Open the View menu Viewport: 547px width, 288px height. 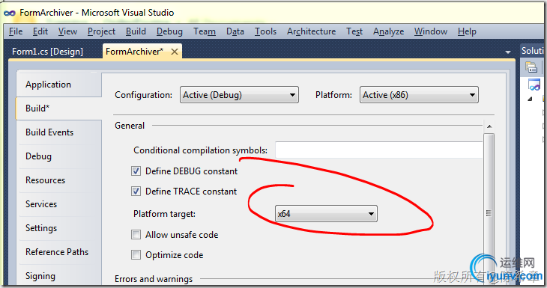67,31
